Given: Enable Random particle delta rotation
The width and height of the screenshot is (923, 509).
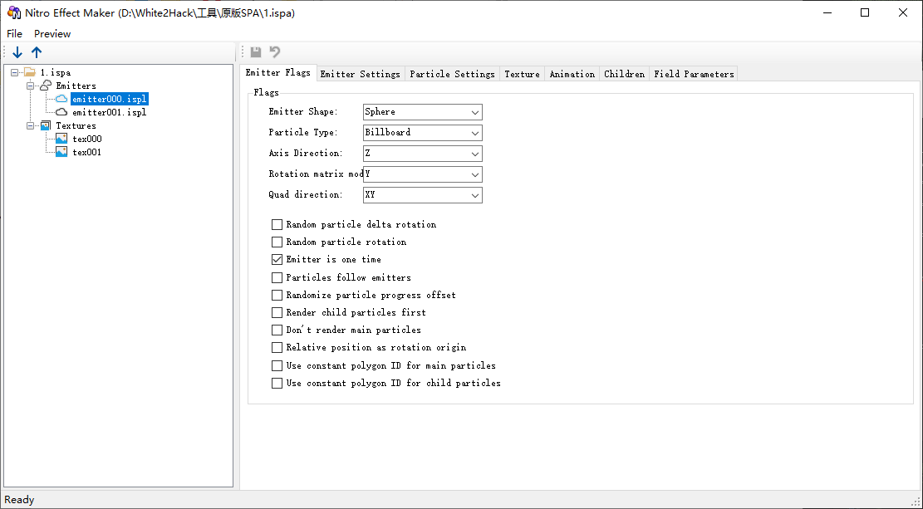Looking at the screenshot, I should 277,224.
